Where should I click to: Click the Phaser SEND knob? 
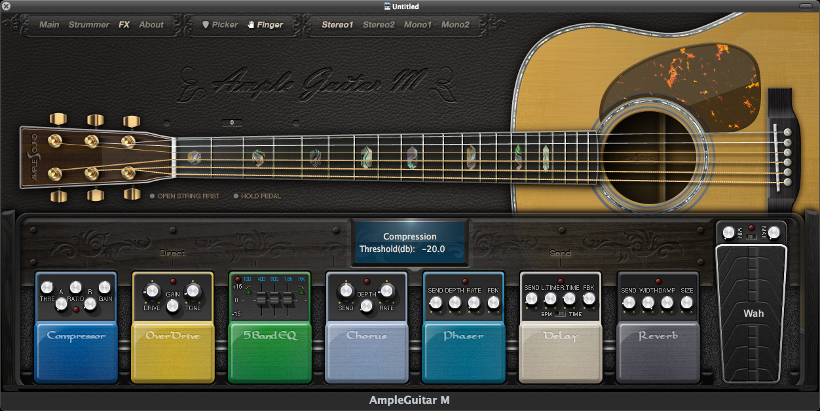pyautogui.click(x=436, y=303)
